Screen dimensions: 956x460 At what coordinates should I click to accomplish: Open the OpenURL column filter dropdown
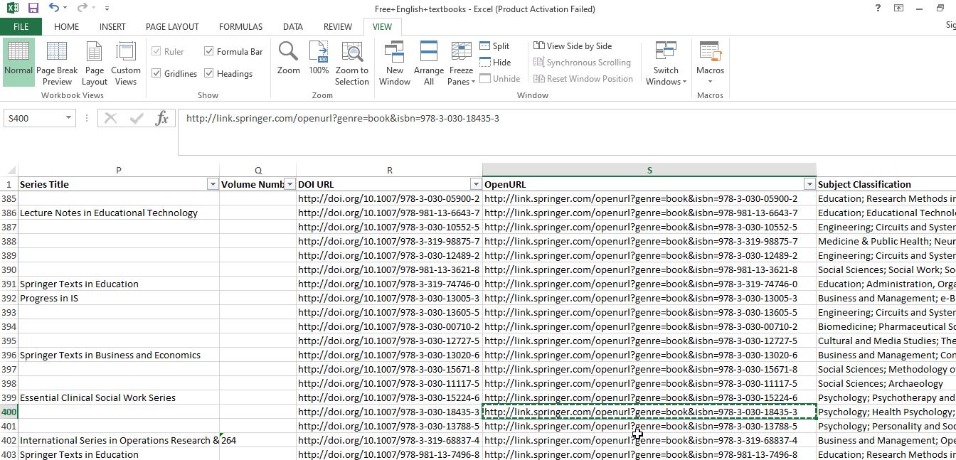(x=809, y=184)
